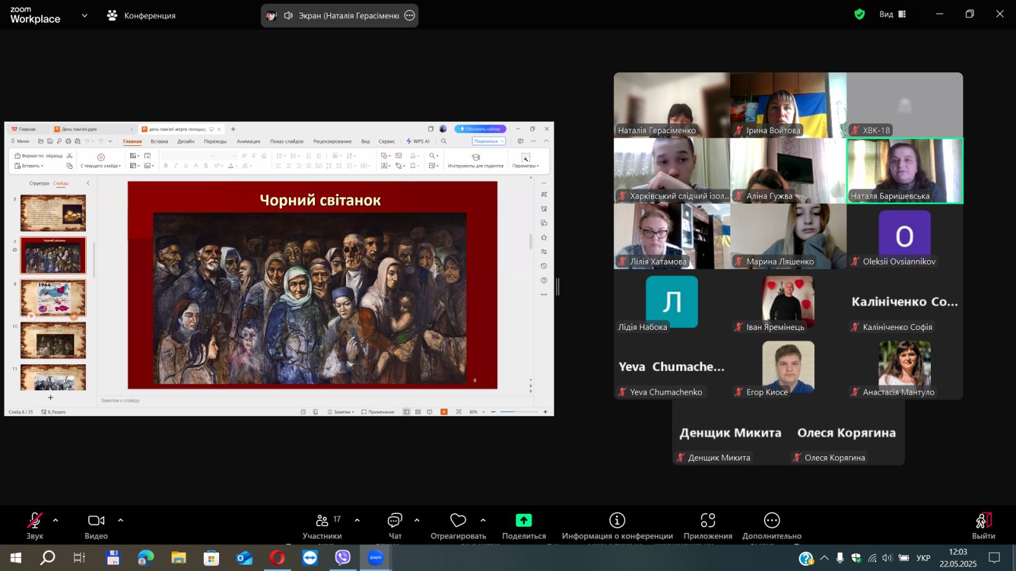
Task: Switch to the День пам'яті.pptx document tab
Action: coord(94,129)
